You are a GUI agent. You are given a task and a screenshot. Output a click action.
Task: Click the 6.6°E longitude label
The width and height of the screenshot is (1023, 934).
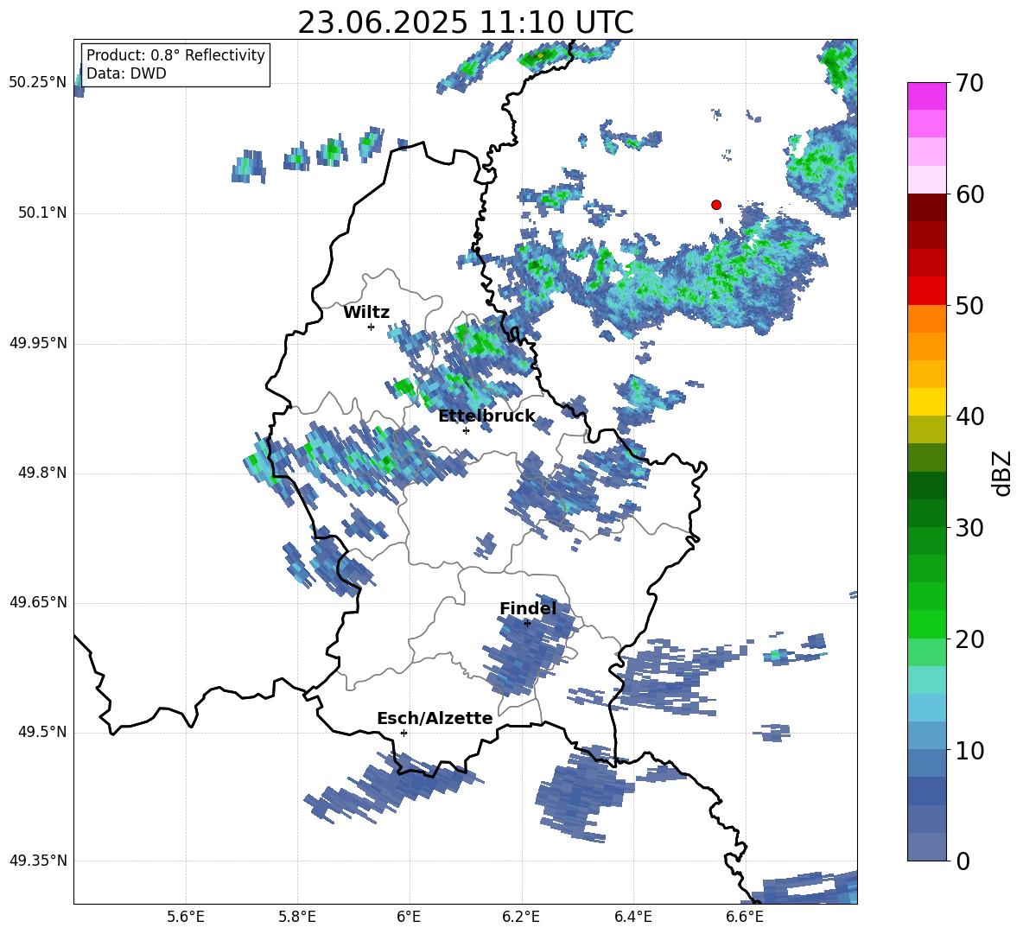point(745,917)
